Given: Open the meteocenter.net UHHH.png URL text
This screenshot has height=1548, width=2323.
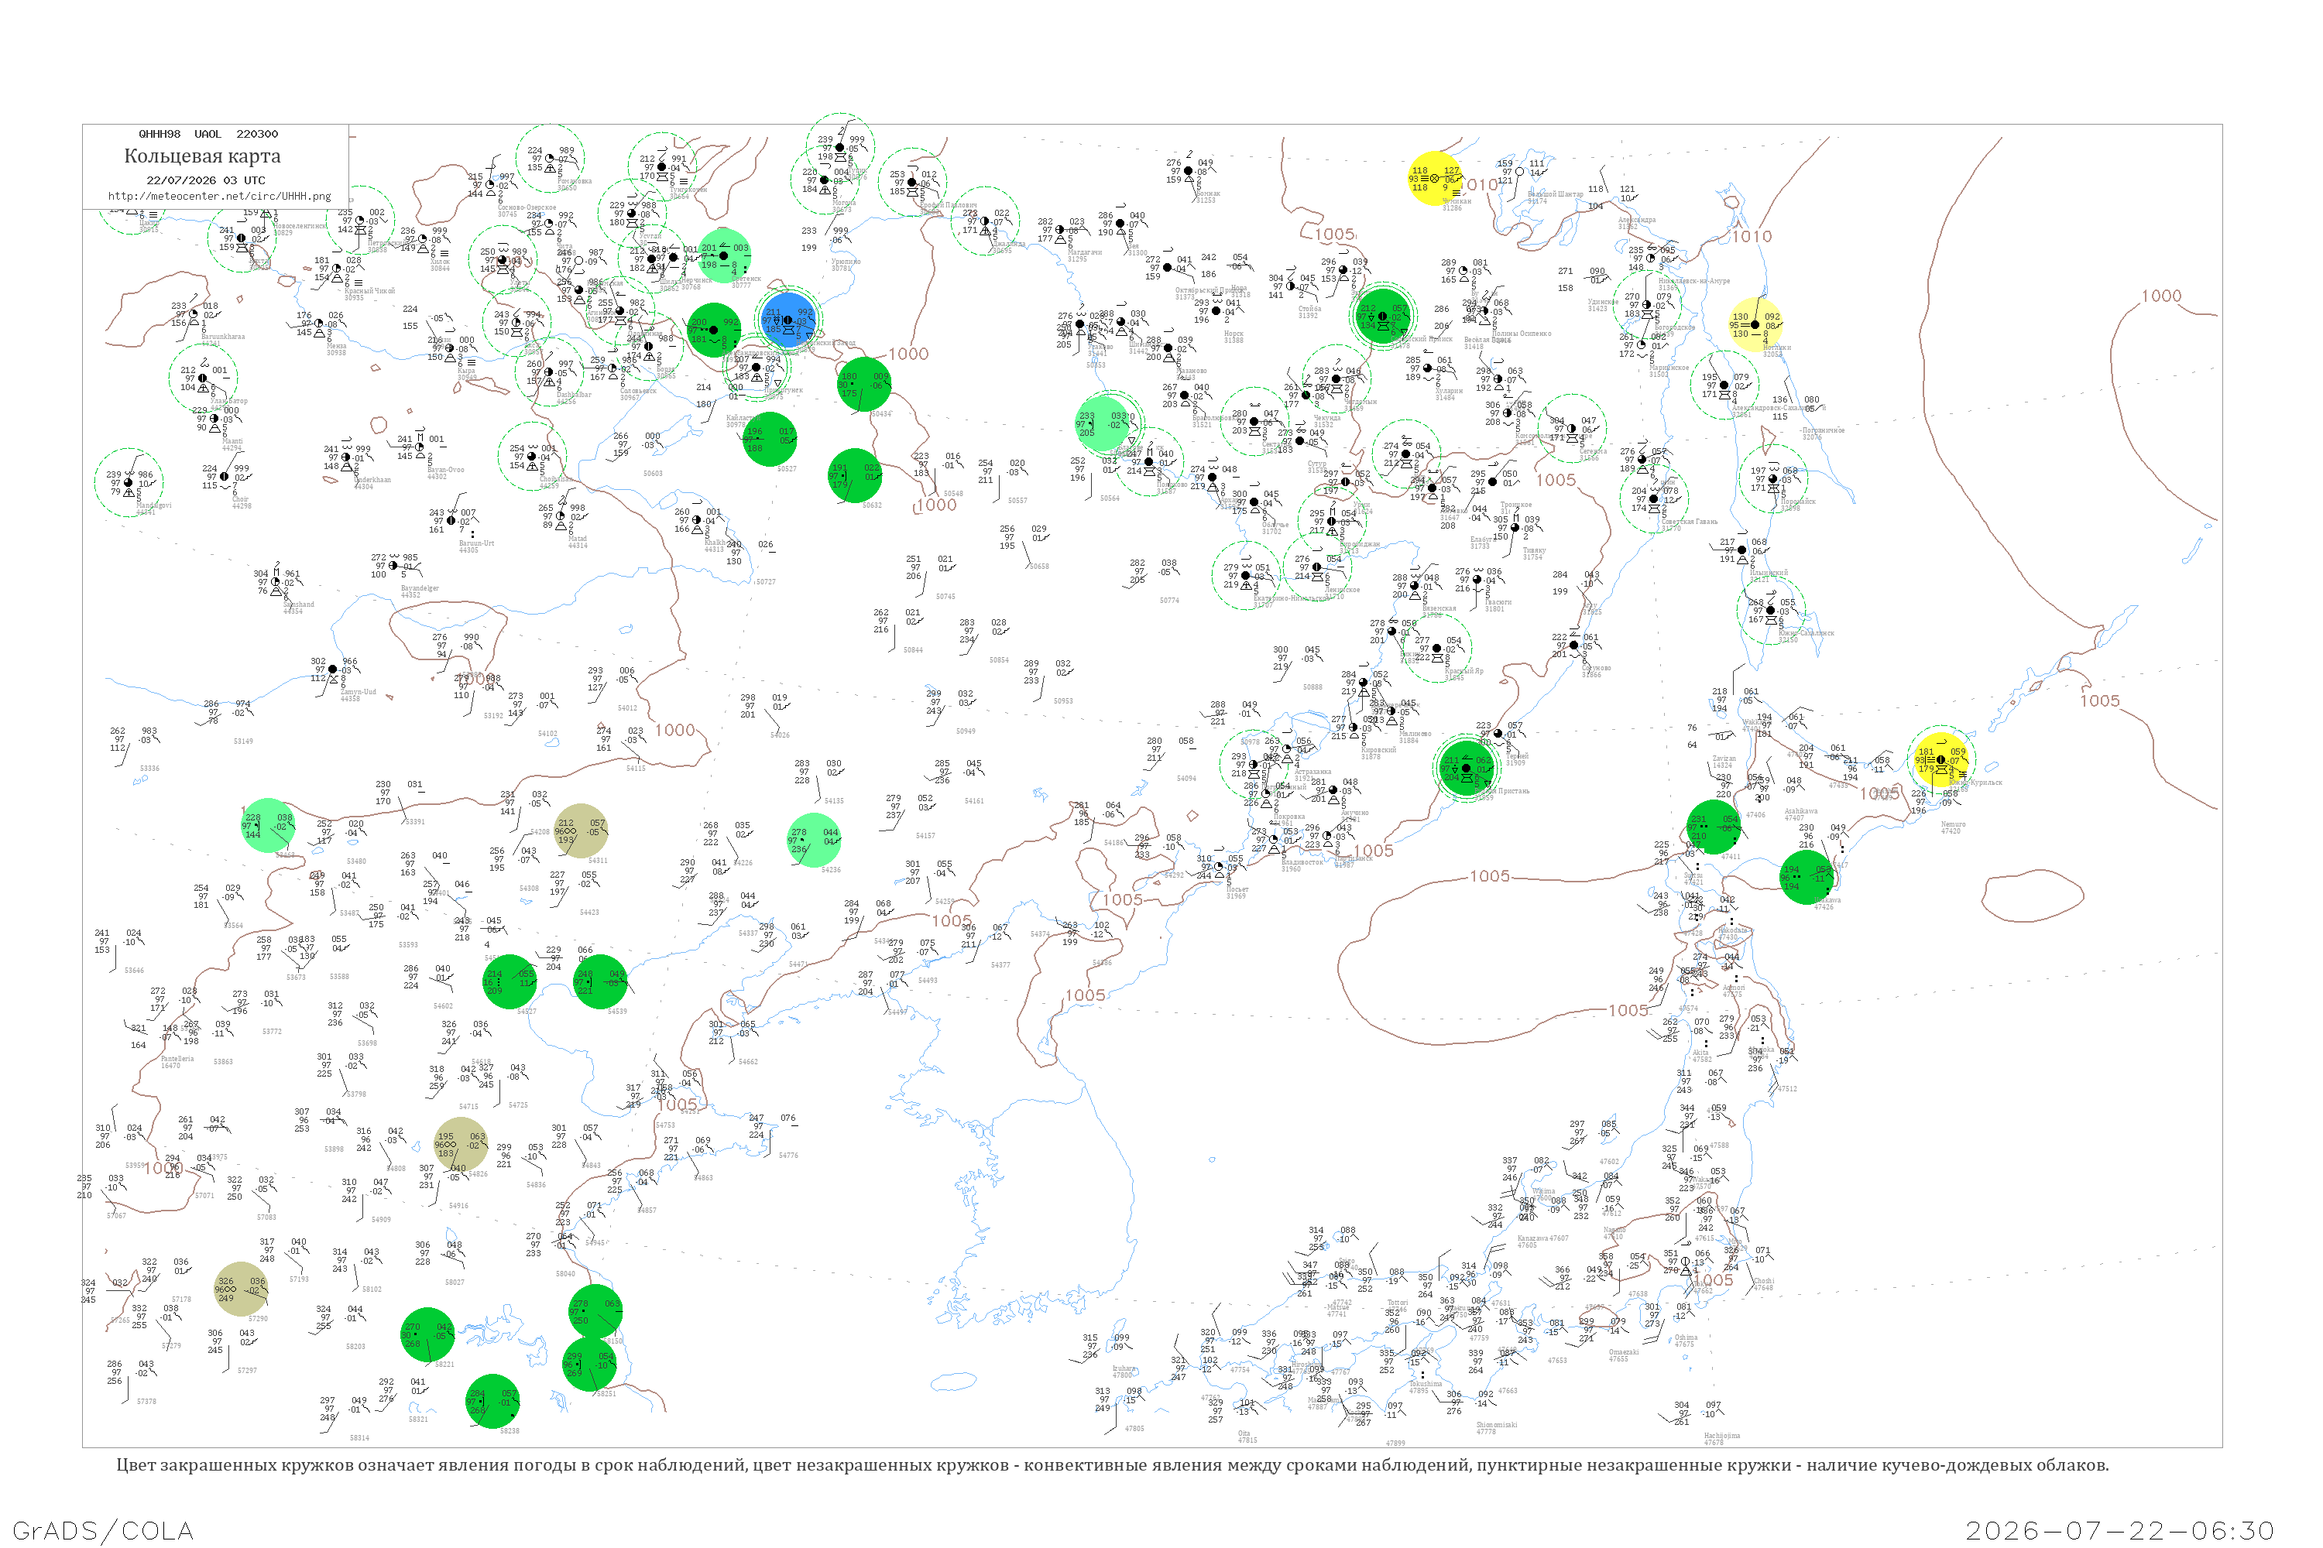Looking at the screenshot, I should (219, 196).
